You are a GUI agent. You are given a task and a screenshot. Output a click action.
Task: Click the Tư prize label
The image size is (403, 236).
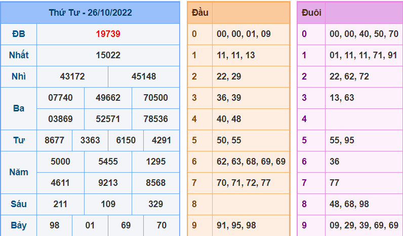[x=19, y=140]
